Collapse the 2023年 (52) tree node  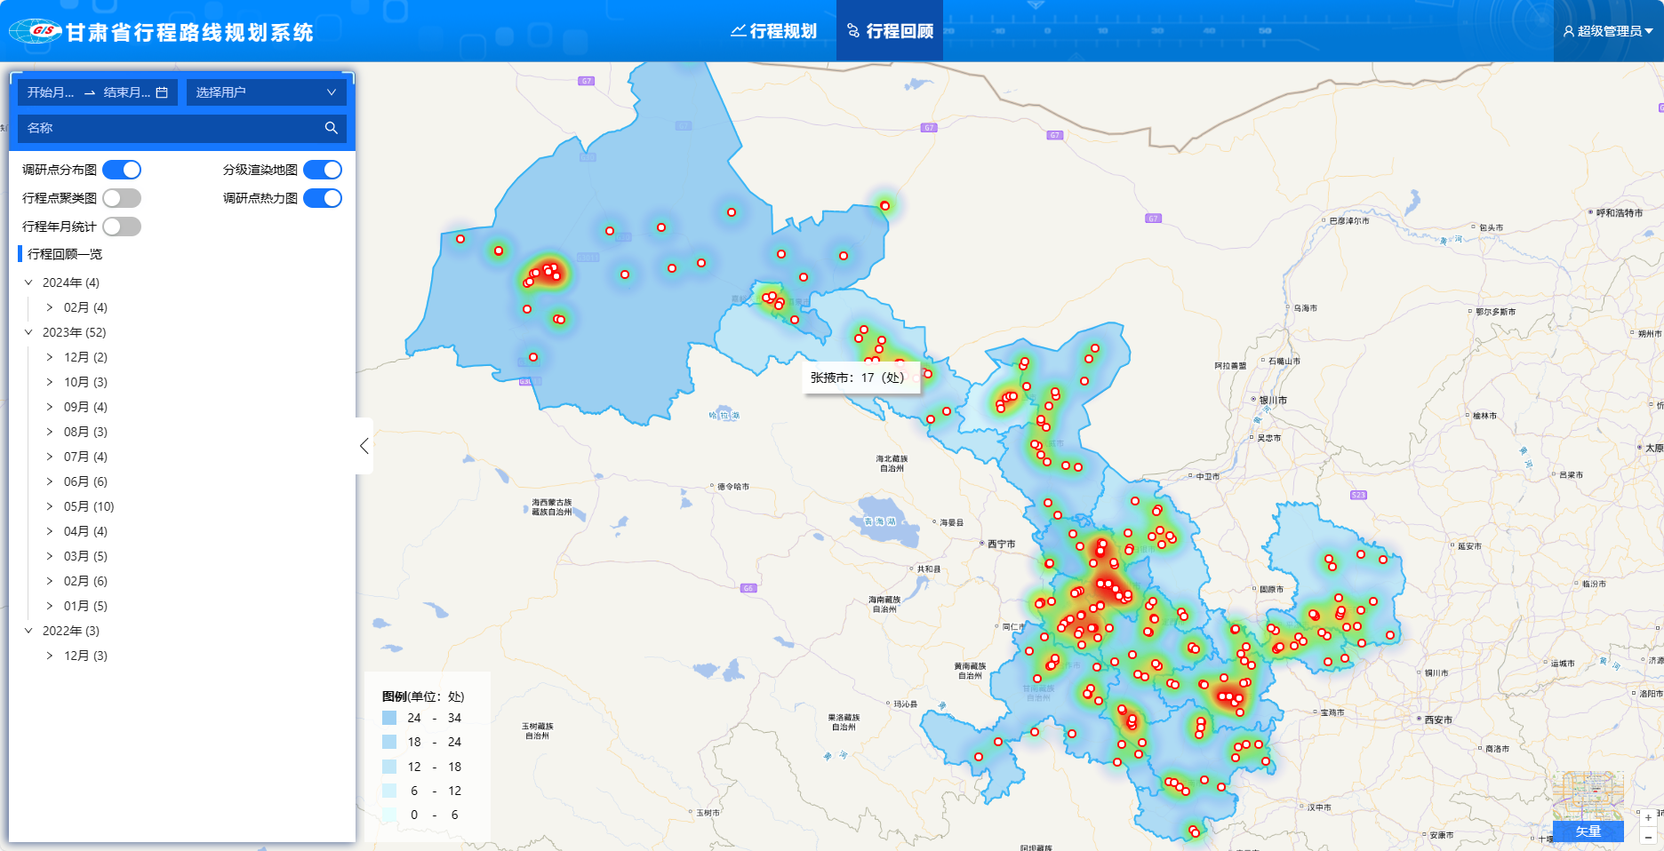28,332
